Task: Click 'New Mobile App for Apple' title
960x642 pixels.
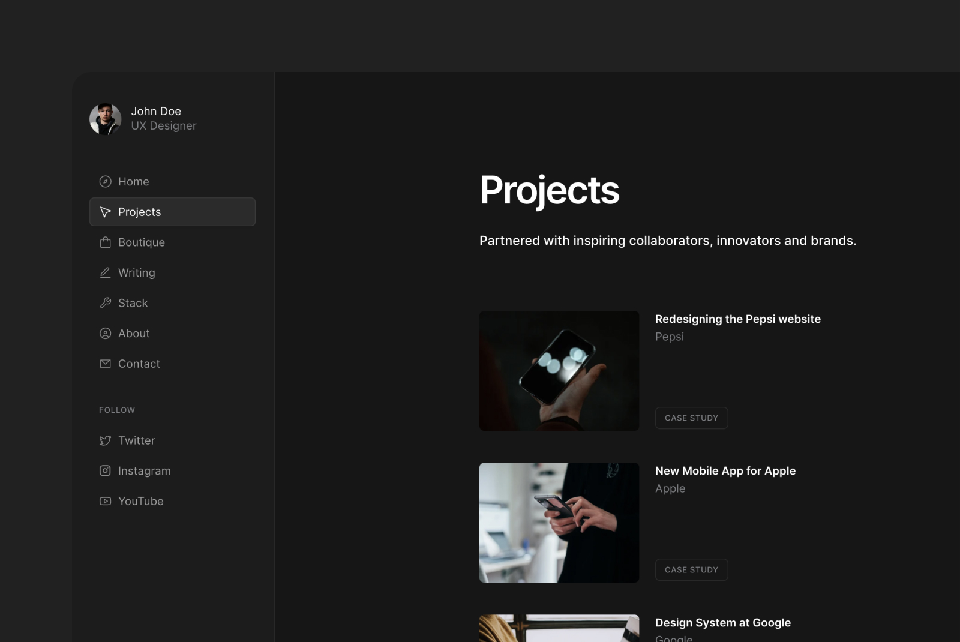Action: (725, 471)
